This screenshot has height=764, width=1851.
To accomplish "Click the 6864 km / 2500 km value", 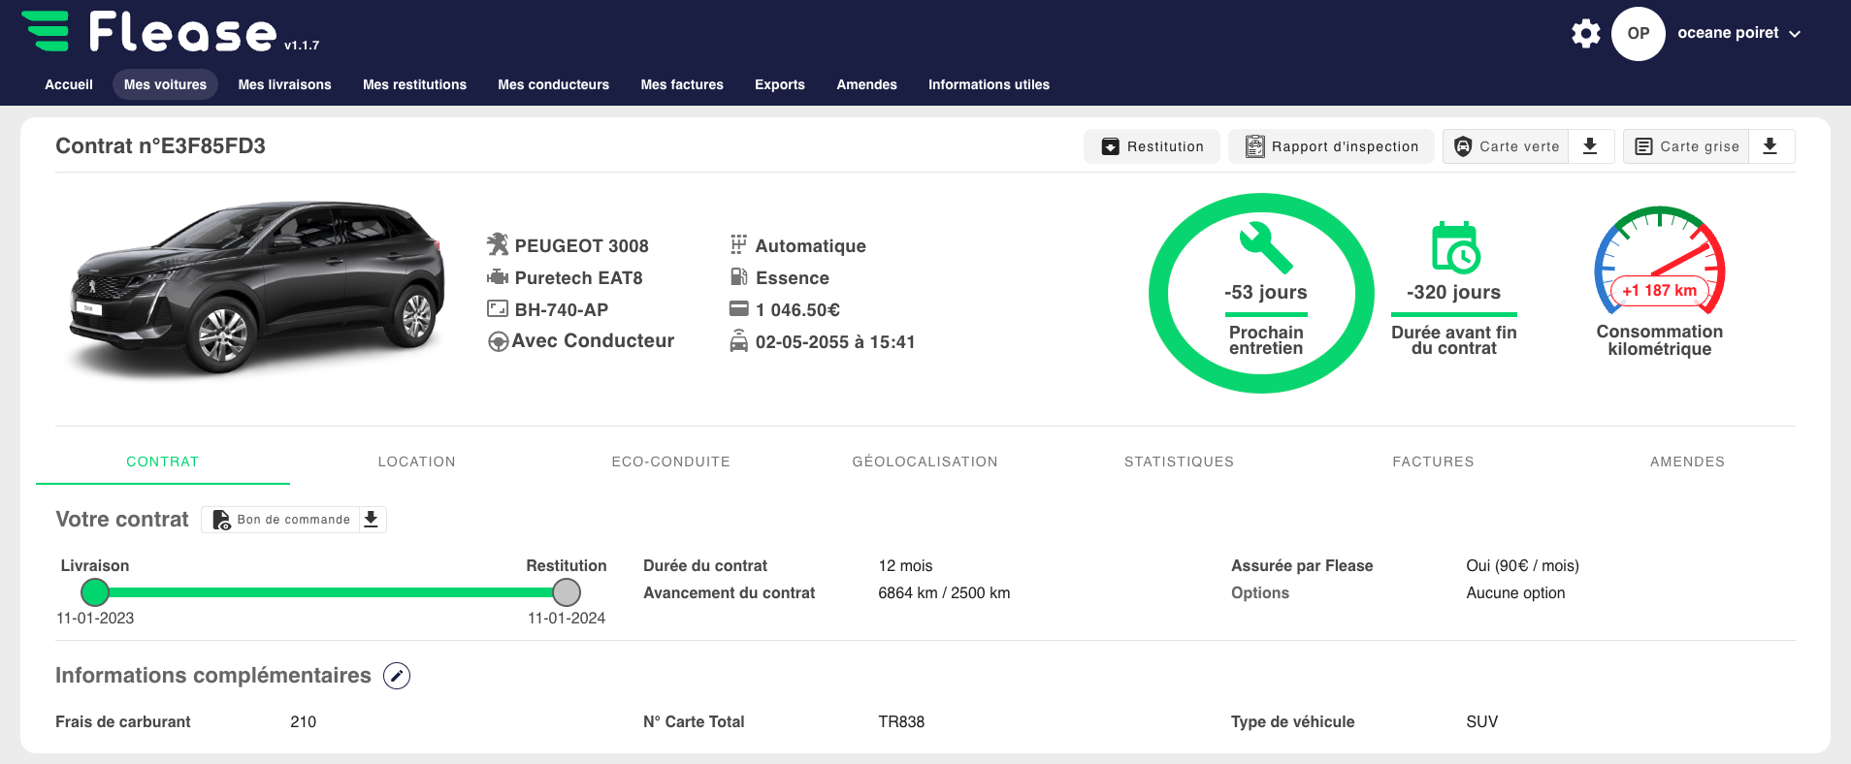I will [944, 592].
